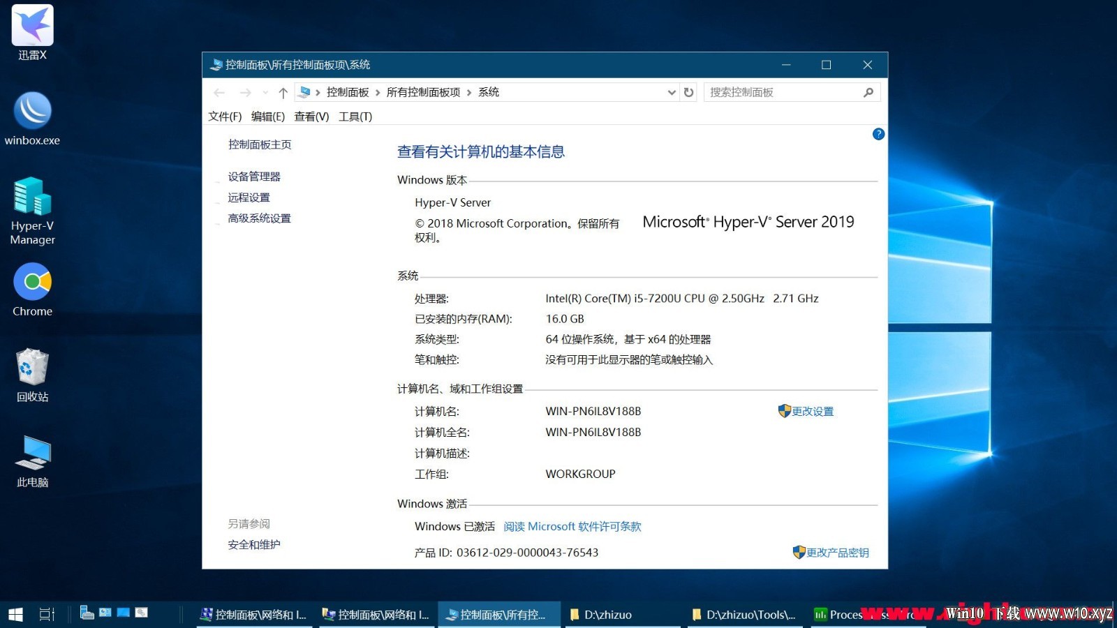Click the 计算机全名 value WIN-PN6IL8V188B

click(593, 433)
